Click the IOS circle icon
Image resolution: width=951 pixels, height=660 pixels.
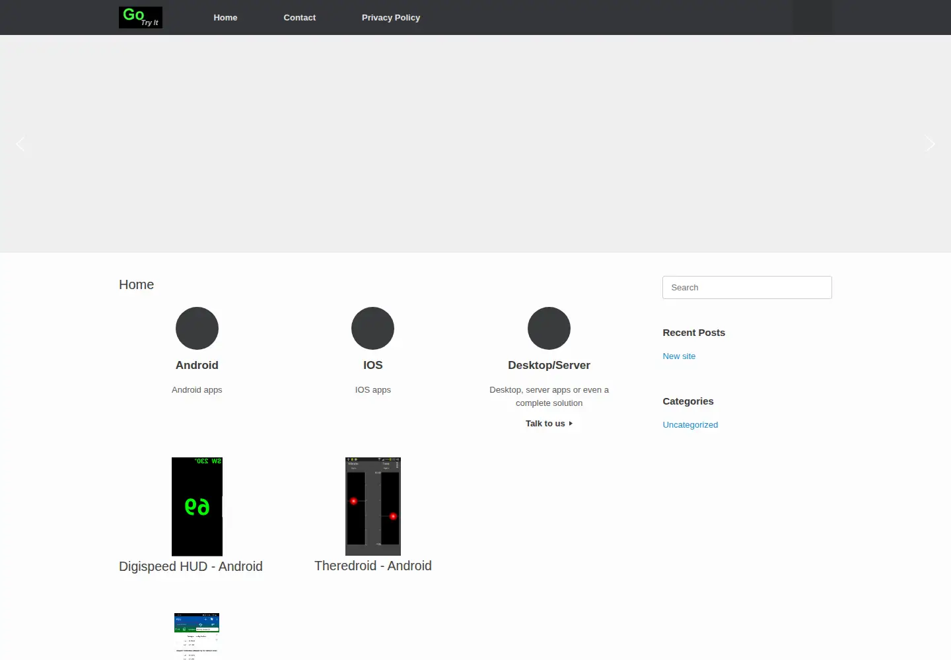point(372,328)
